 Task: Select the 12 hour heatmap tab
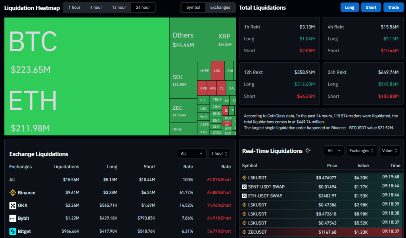coord(119,8)
